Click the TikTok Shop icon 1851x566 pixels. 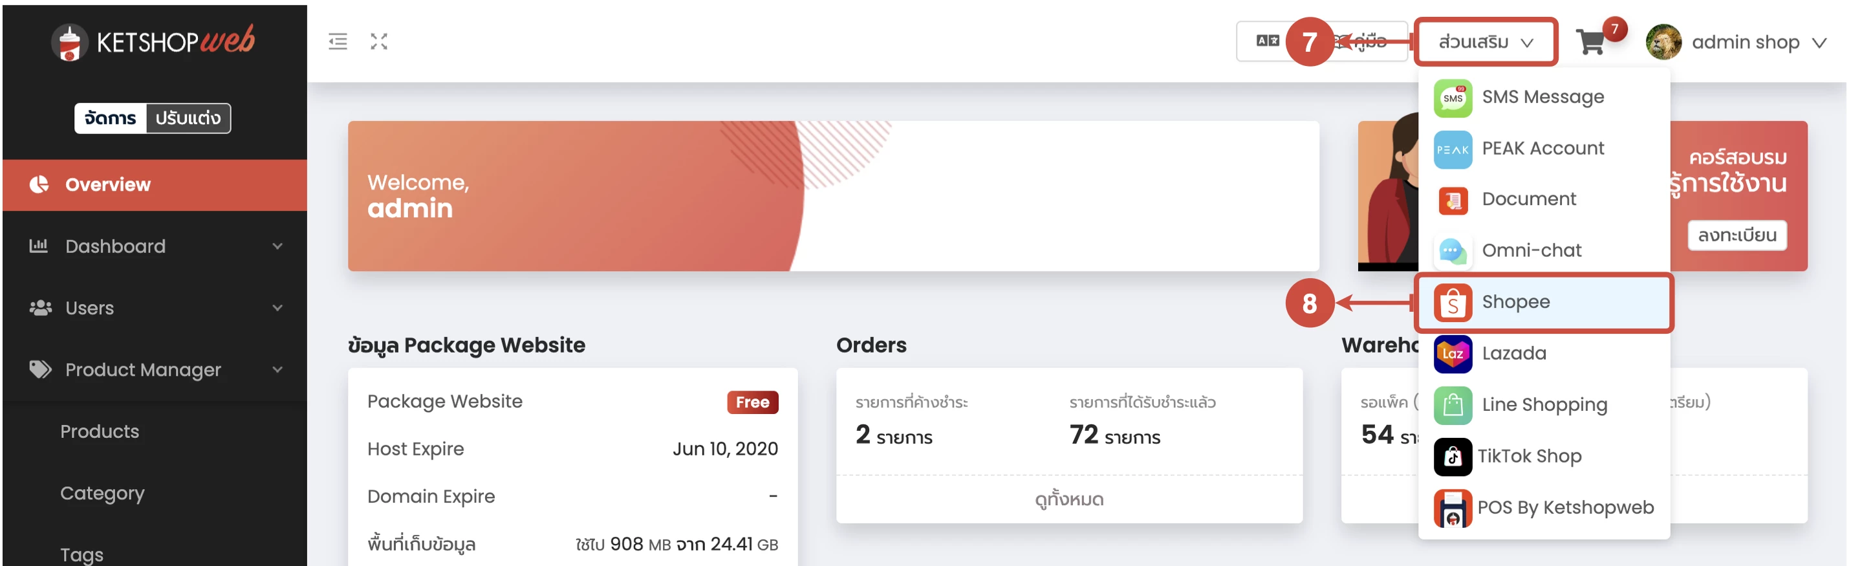click(x=1452, y=457)
